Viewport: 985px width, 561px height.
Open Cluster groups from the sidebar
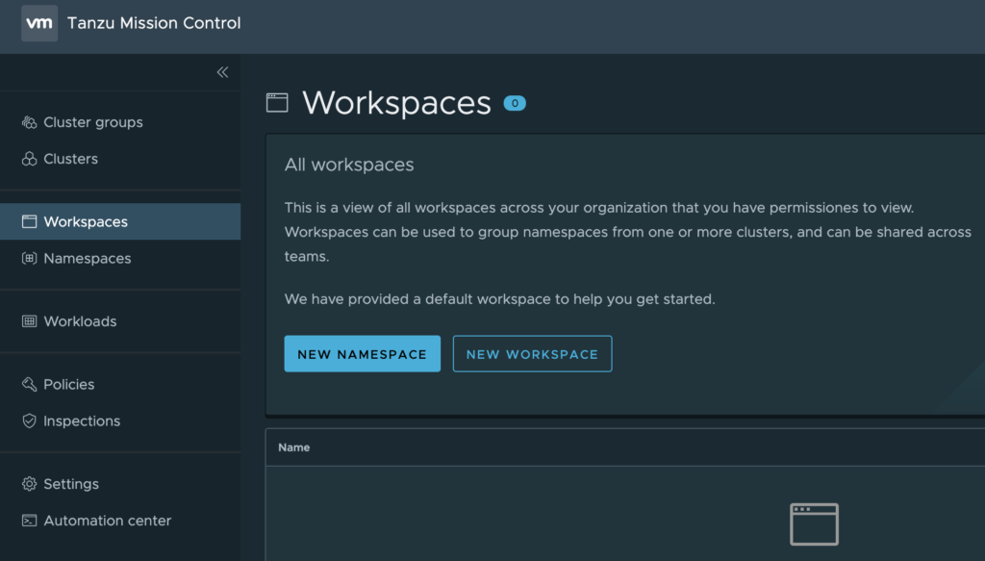93,122
